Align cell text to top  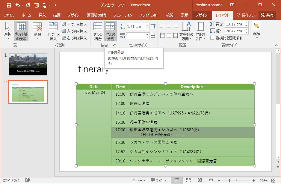point(162,35)
